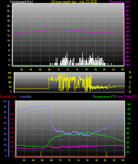
Task: Click the Dew Point (°F) legend label
Action: pyautogui.click(x=127, y=97)
